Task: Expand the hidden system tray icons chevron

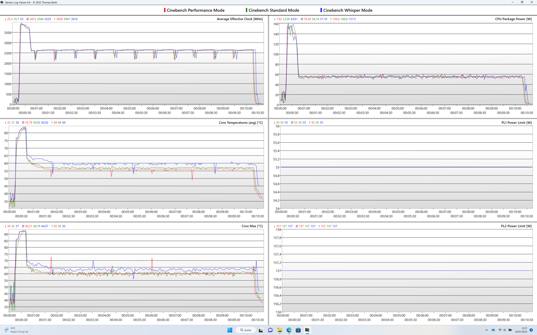Action: [x=487, y=330]
